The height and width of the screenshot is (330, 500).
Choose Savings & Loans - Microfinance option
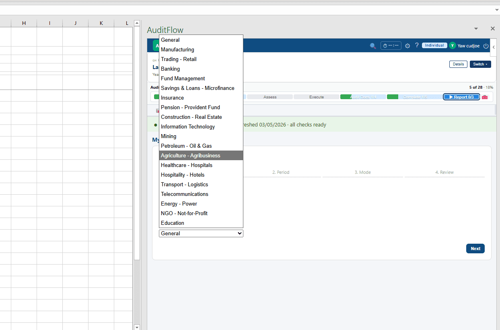(x=201, y=88)
